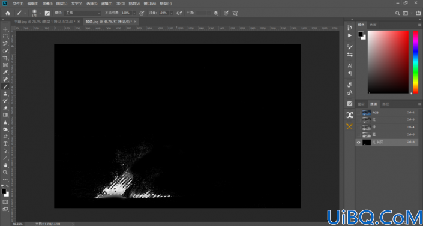
Task: Click the hue spectrum slider
Action: tap(415, 62)
